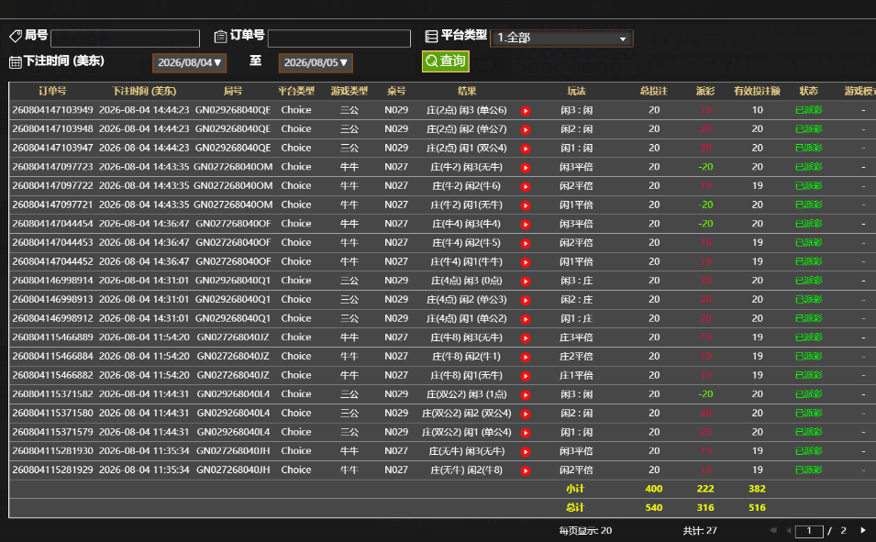876x542 pixels.
Task: Play video for order 260804147044454
Action: (x=526, y=225)
